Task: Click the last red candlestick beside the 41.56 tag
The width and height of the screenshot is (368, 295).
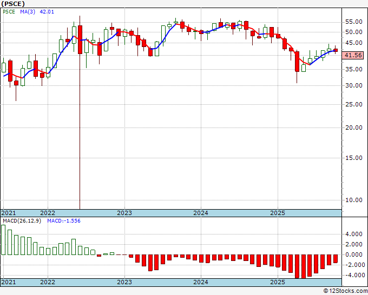Action: tap(336, 50)
